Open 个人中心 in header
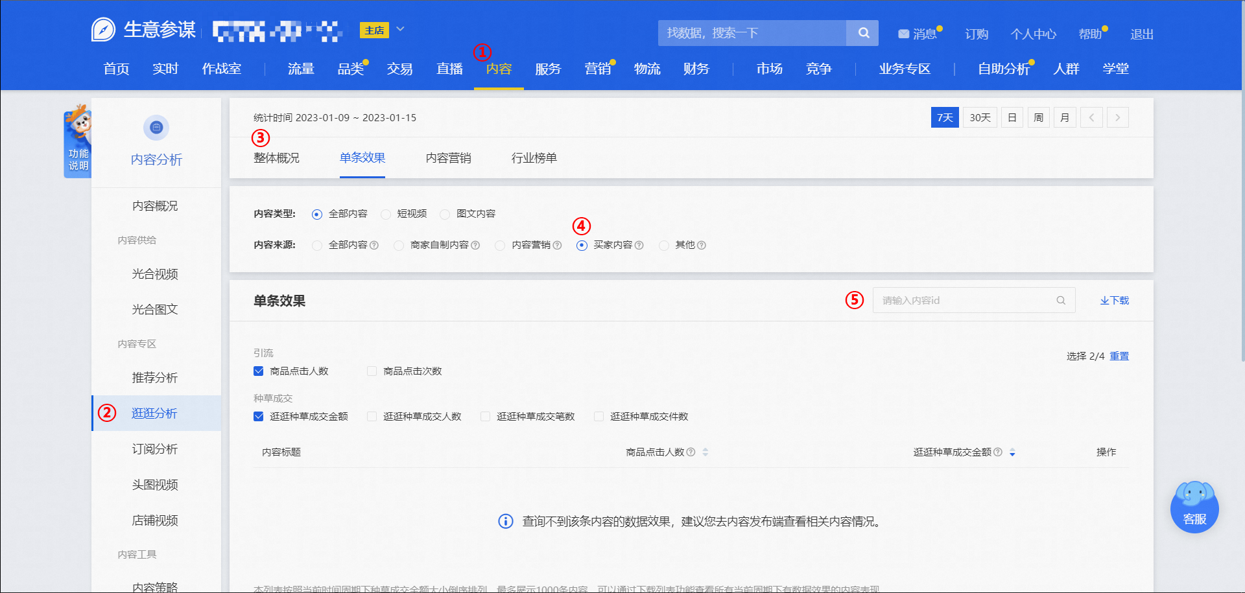This screenshot has width=1245, height=593. [x=1033, y=34]
